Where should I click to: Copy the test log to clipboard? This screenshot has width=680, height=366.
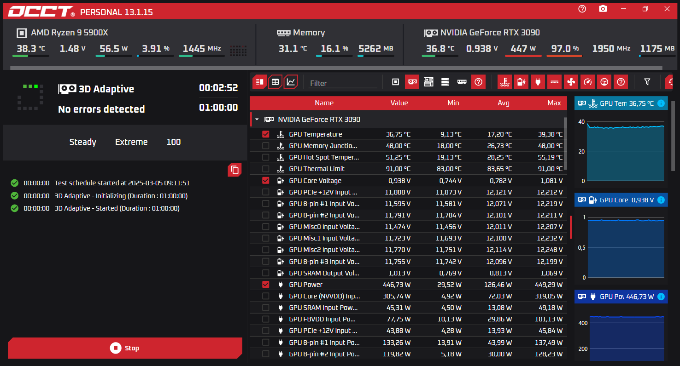235,170
